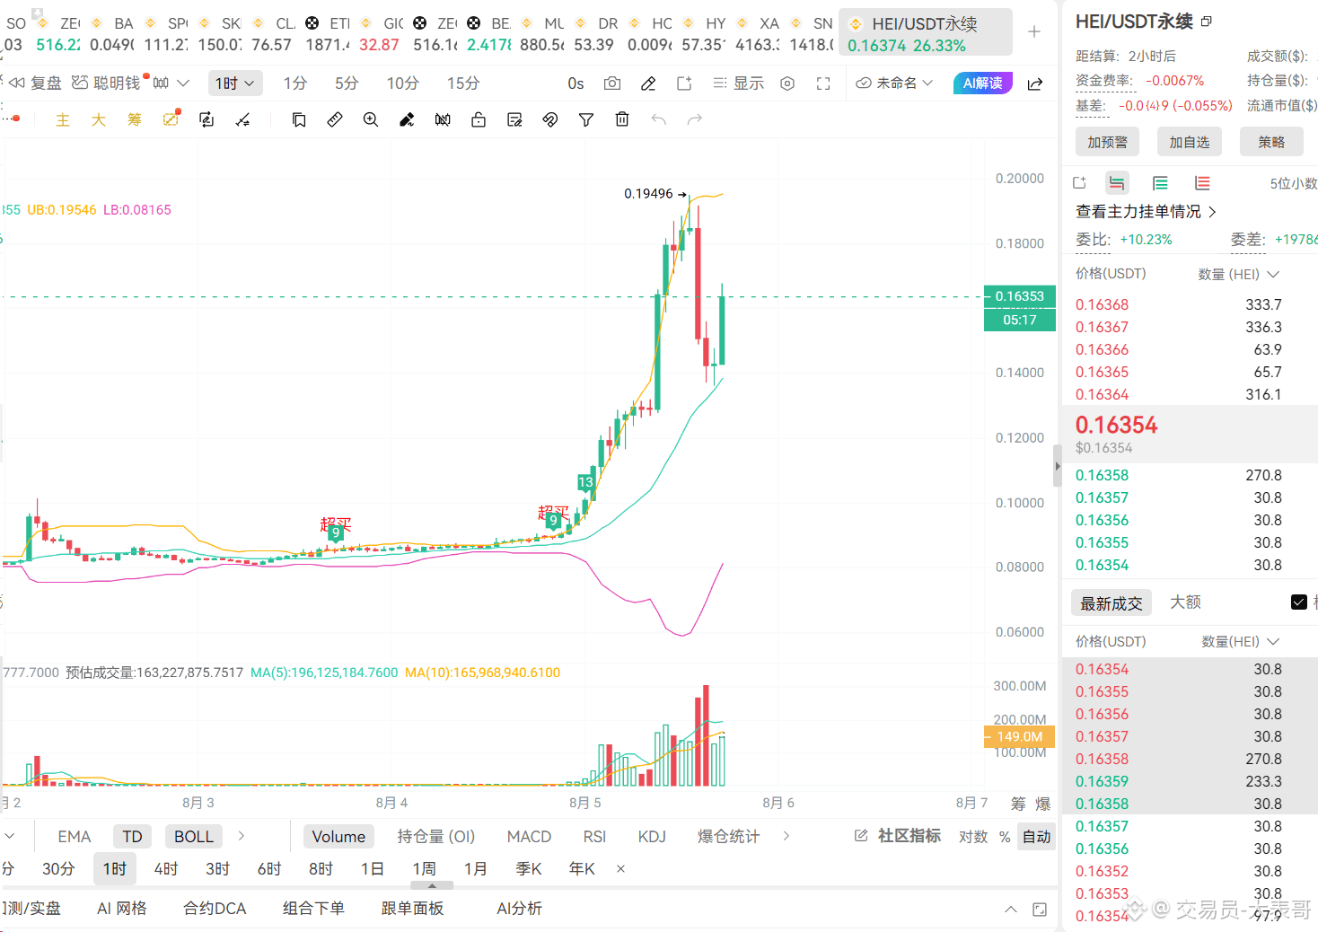1318x932 pixels.
Task: Open the pencil drawing edit tool
Action: [x=648, y=84]
